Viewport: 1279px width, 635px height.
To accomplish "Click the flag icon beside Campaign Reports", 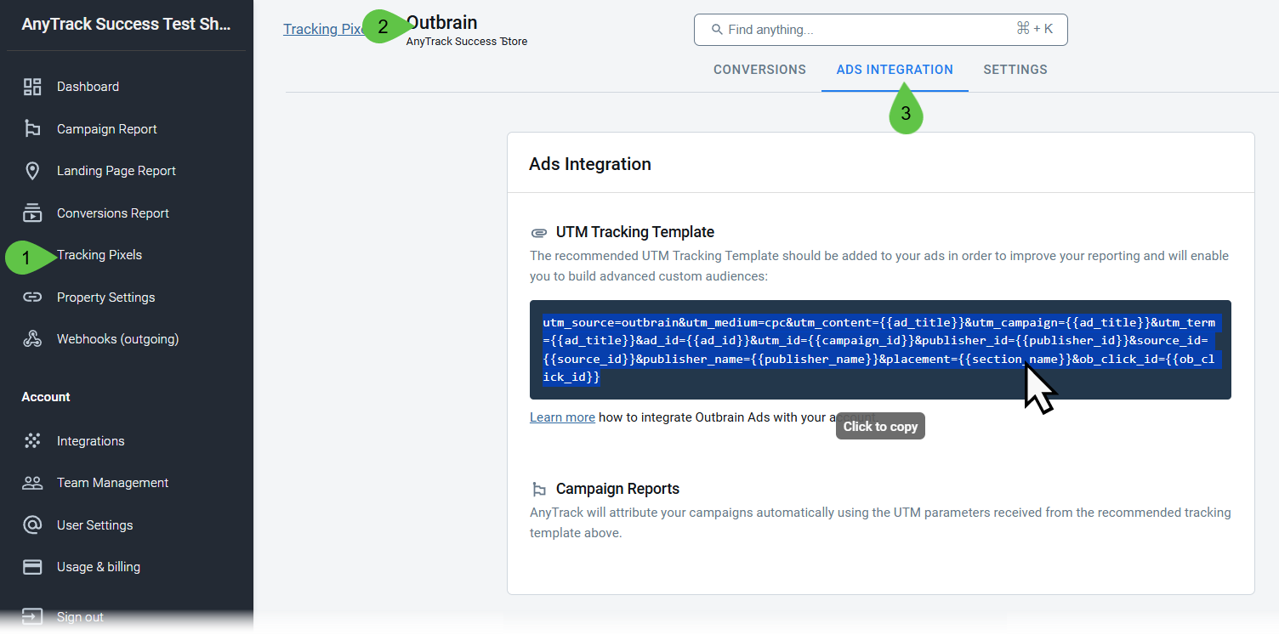I will [538, 490].
